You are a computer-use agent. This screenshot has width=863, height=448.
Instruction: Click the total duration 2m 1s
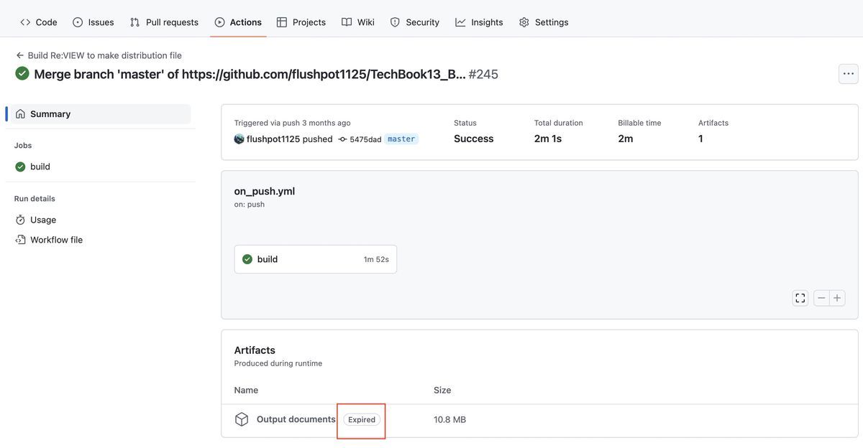point(548,139)
